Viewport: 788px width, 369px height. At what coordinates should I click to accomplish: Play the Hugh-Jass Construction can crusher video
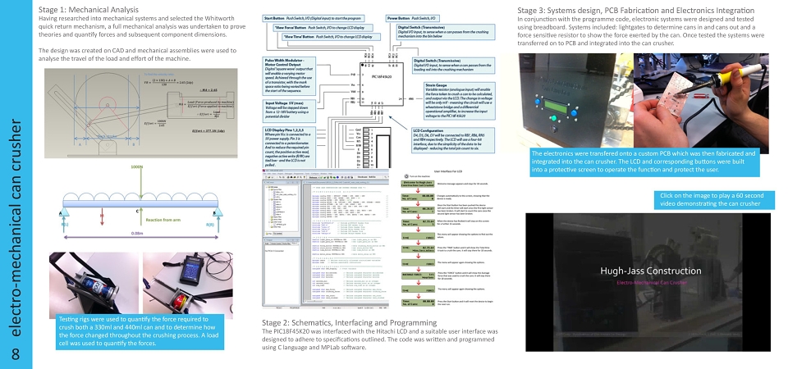coord(648,282)
